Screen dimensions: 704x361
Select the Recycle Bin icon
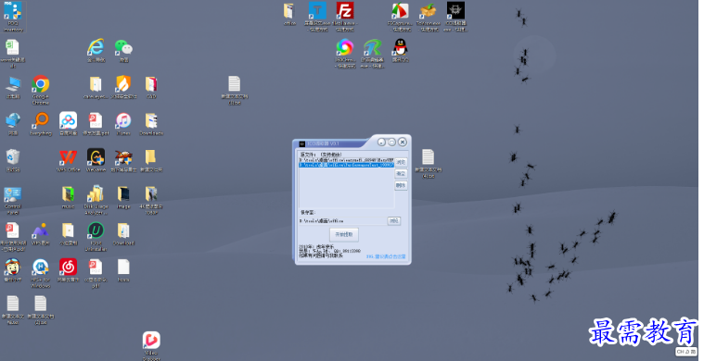[13, 157]
